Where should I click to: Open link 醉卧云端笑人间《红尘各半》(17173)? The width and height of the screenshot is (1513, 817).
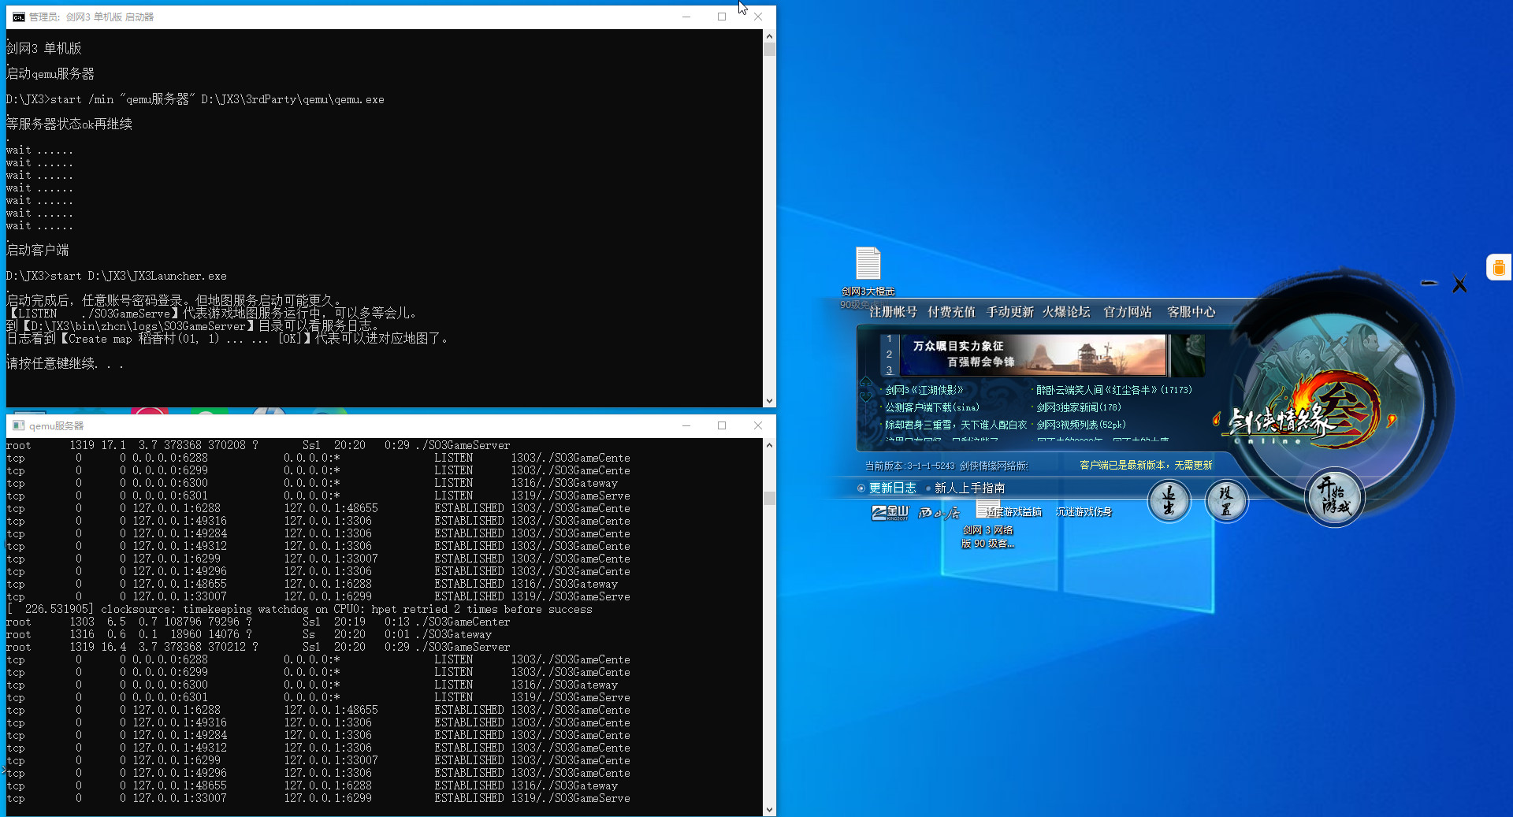(x=1113, y=390)
